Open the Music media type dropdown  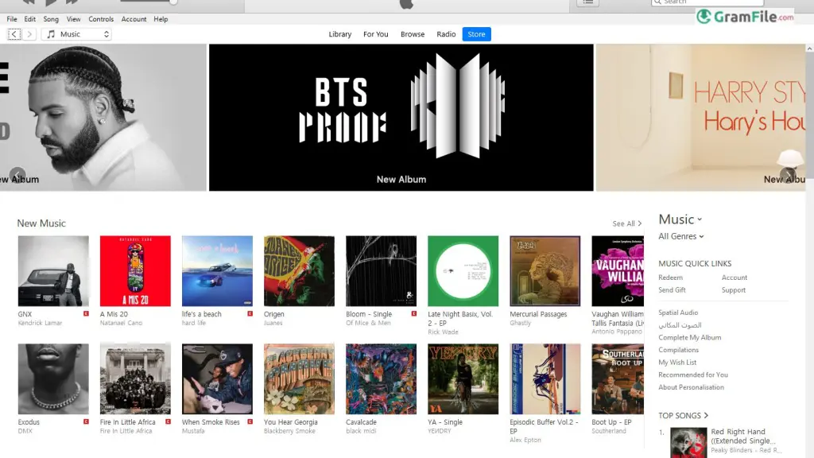[x=76, y=34]
